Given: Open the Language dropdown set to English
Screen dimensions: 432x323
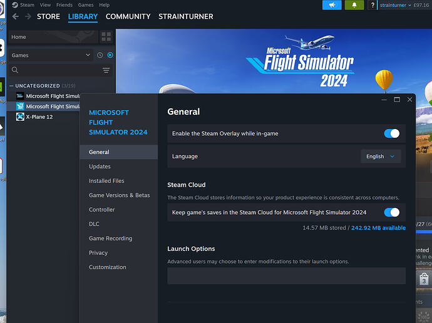Looking at the screenshot, I should (381, 156).
